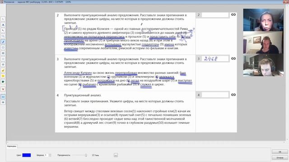
Task: Adjust the Прозрачность opacity slider handle
Action: click(86, 155)
